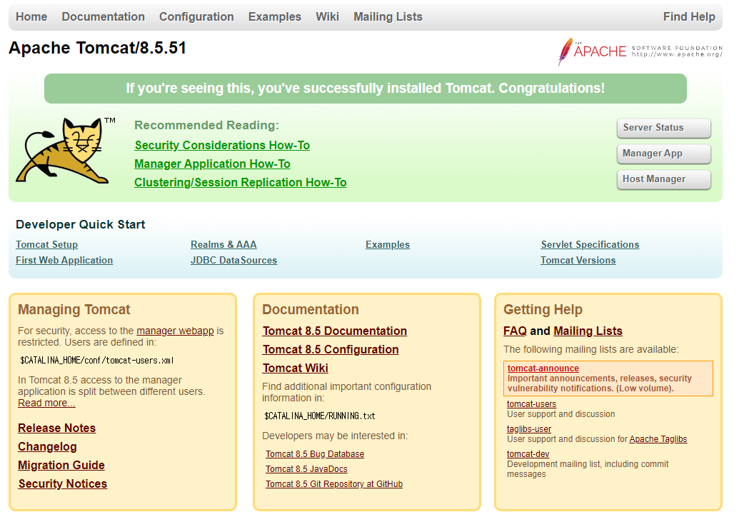Image resolution: width=744 pixels, height=532 pixels.
Task: Open Security Considerations How-To link
Action: click(222, 145)
